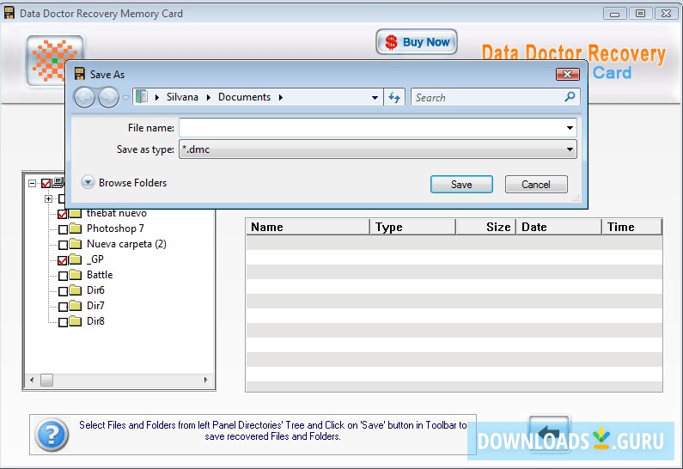This screenshot has height=469, width=683.
Task: Minimize the Data Doctor Recovery window
Action: tap(614, 14)
